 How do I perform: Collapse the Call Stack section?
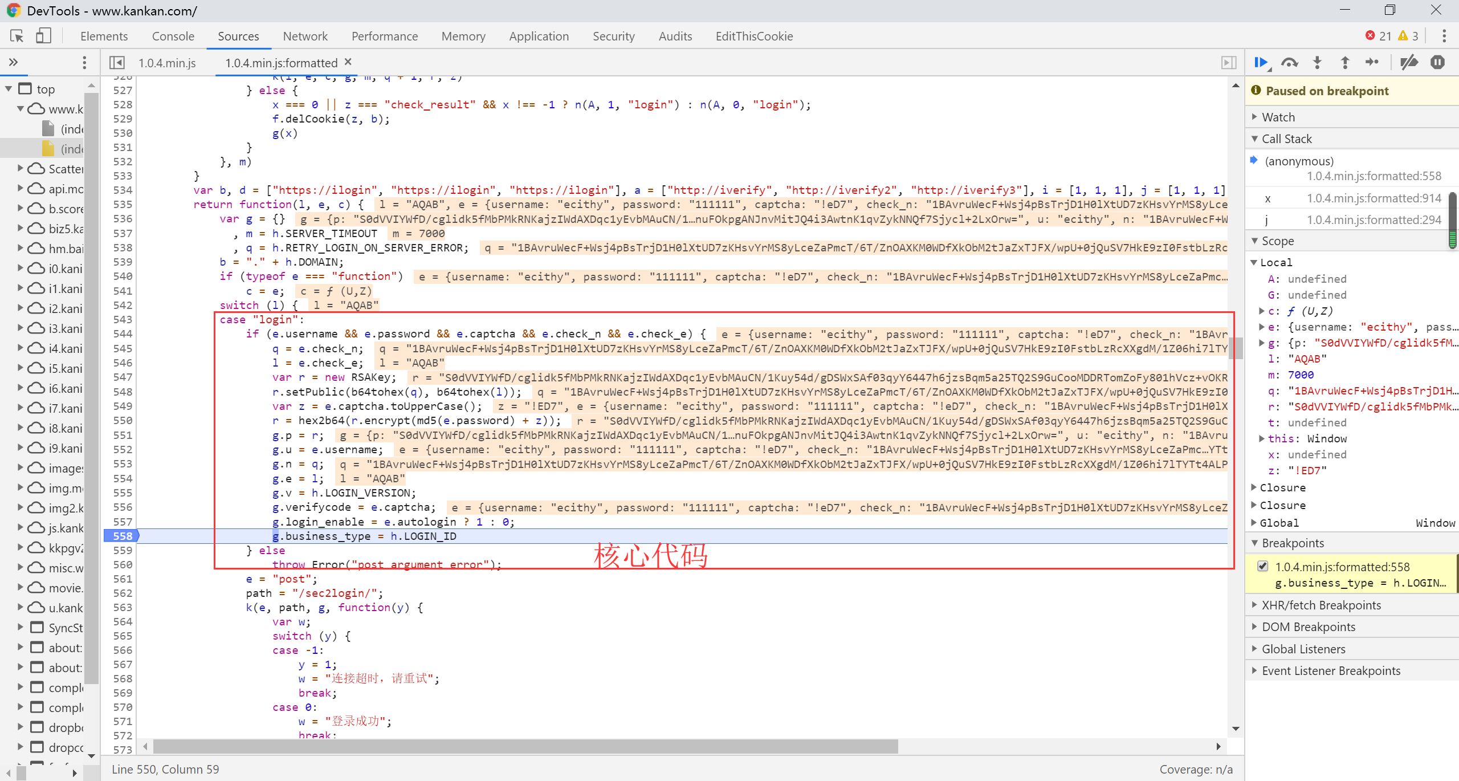pos(1286,139)
